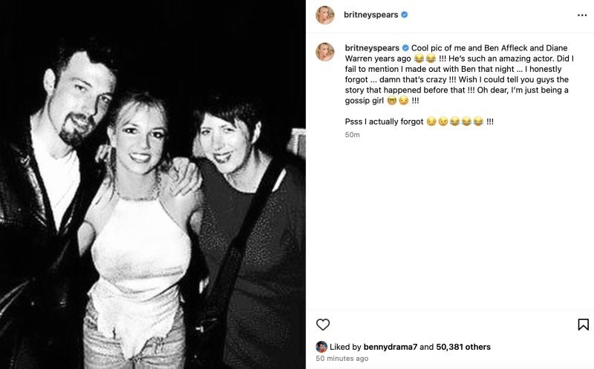Click the 50m timestamp below the caption

[353, 135]
